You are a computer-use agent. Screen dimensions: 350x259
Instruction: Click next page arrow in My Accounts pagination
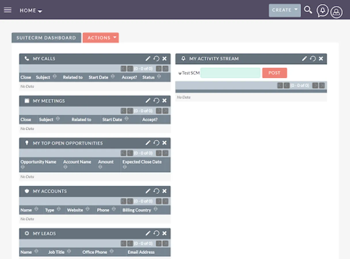point(159,201)
